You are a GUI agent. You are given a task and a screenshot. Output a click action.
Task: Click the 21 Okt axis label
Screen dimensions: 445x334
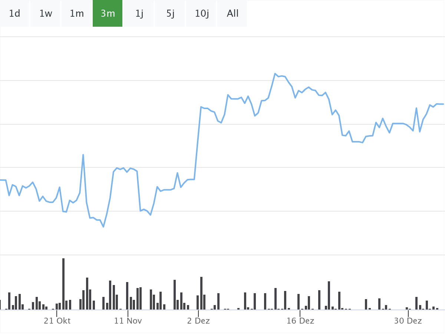pos(57,321)
